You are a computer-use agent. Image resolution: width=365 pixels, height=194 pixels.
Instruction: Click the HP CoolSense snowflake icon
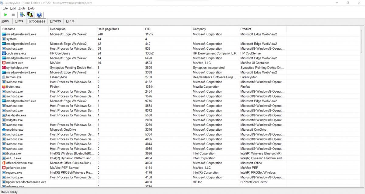[4, 53]
